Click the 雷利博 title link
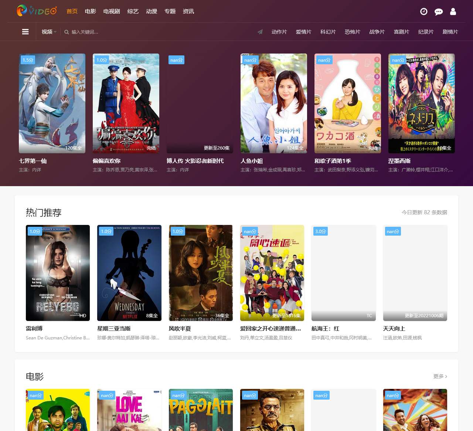This screenshot has width=473, height=431. point(34,329)
